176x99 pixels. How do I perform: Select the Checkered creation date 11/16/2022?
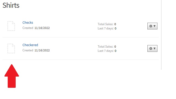coord(42,50)
